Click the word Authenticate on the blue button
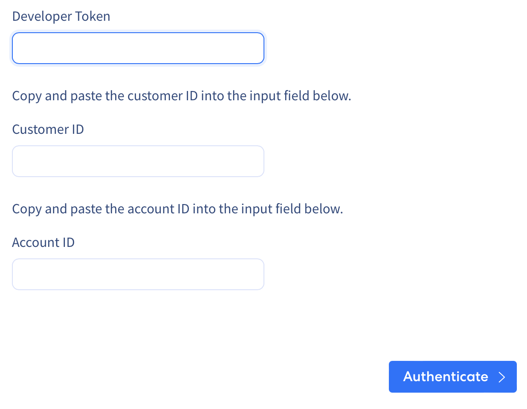The image size is (527, 409). (446, 377)
